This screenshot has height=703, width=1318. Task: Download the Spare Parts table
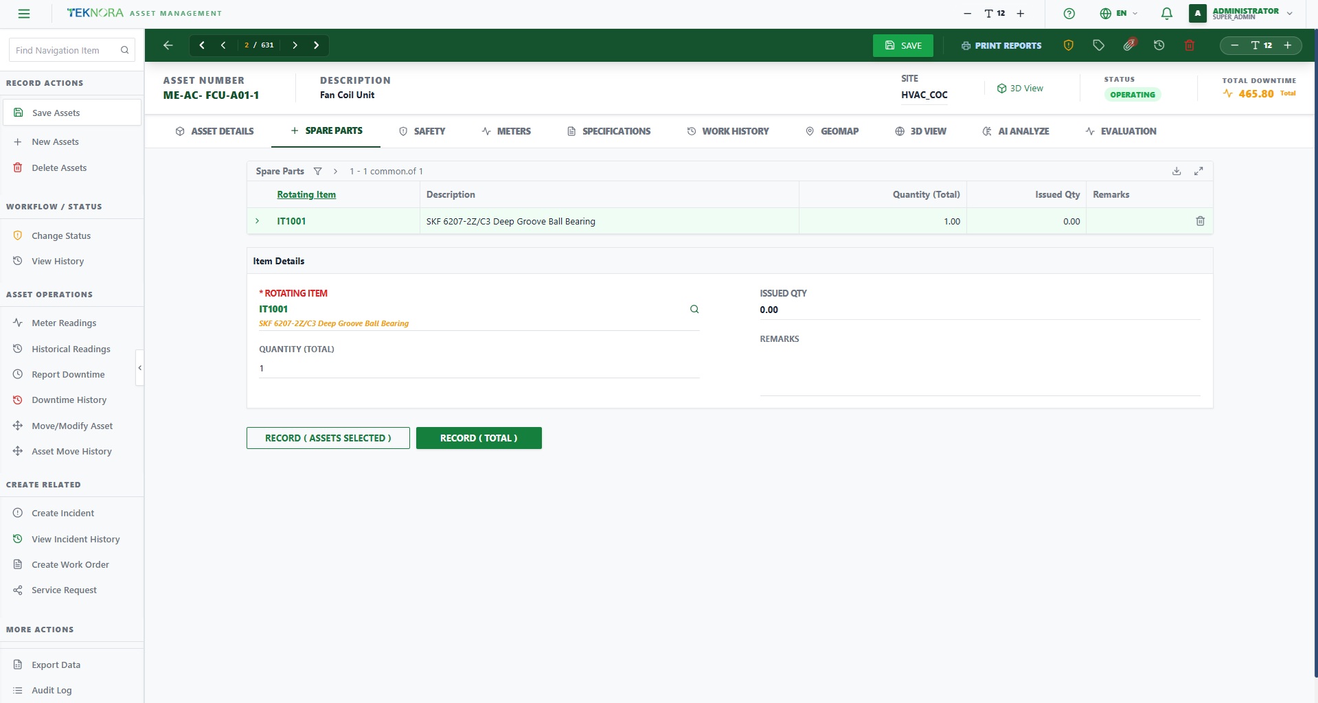[1177, 172]
